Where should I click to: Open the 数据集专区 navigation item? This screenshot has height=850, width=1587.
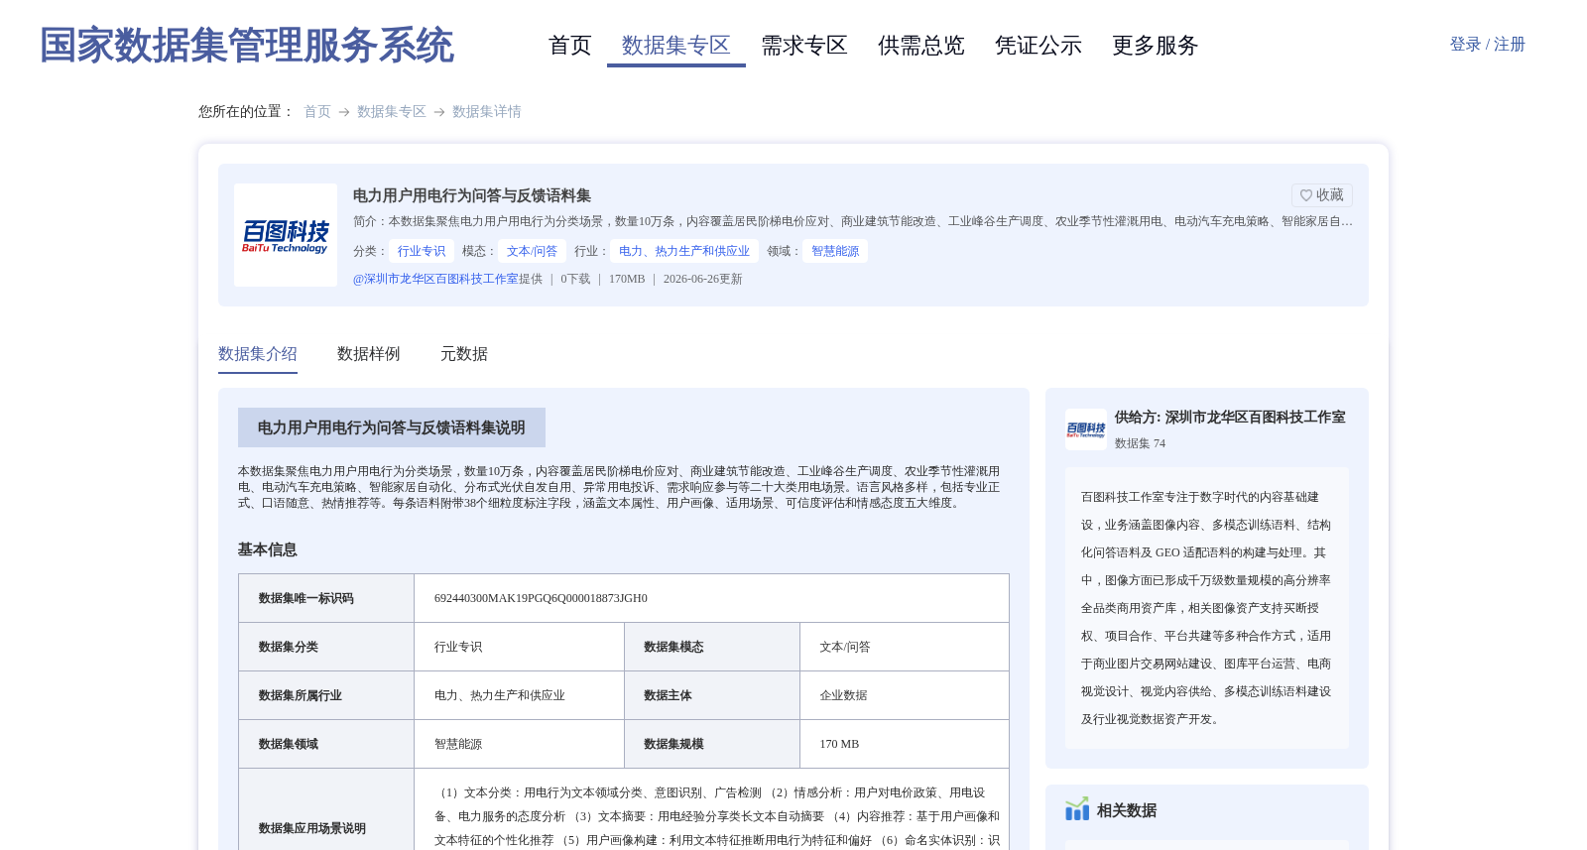coord(676,46)
